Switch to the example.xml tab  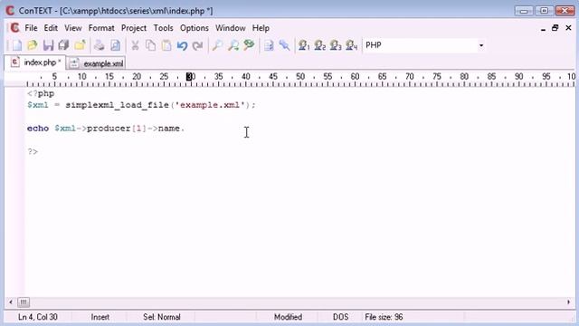click(97, 63)
